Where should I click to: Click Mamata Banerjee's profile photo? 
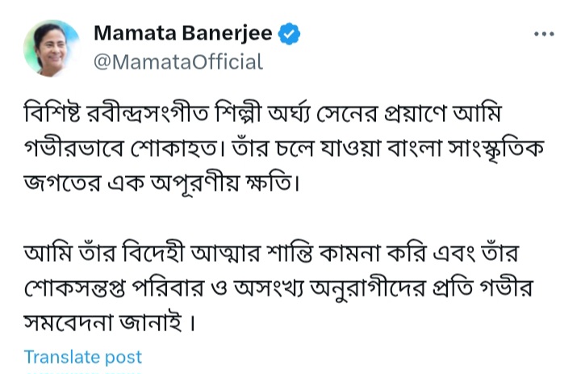point(52,48)
